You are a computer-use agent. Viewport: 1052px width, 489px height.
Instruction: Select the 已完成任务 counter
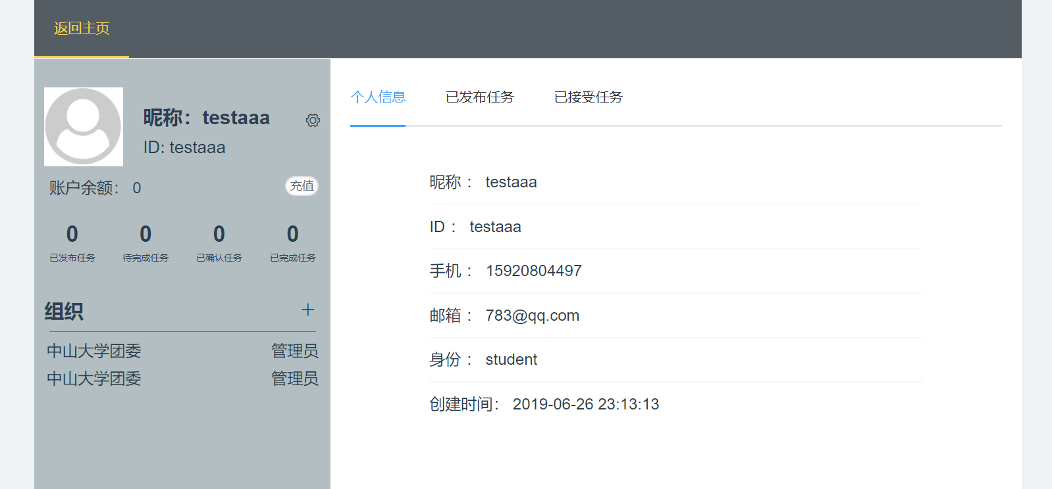(293, 243)
